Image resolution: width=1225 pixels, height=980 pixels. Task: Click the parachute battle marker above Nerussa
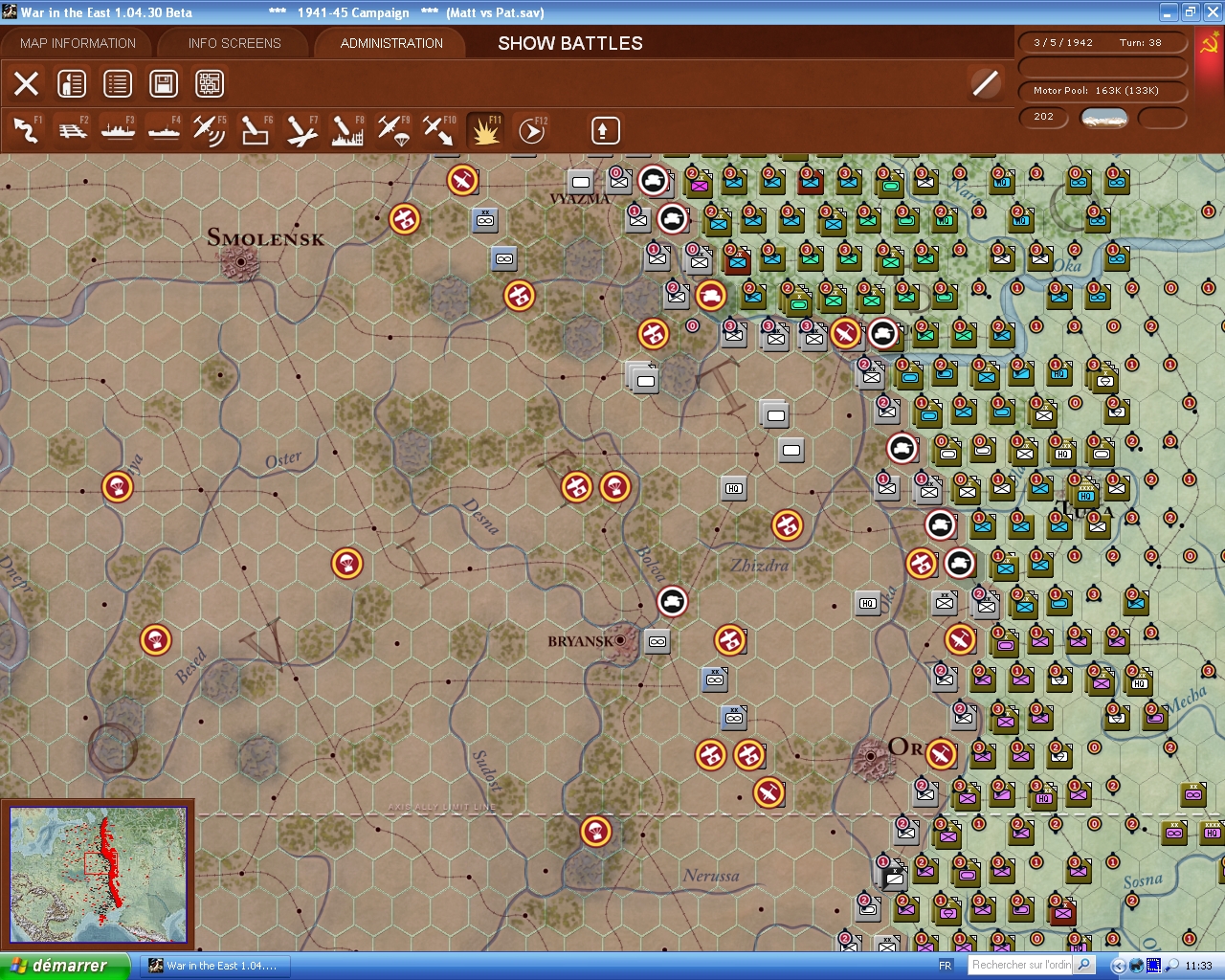[596, 831]
